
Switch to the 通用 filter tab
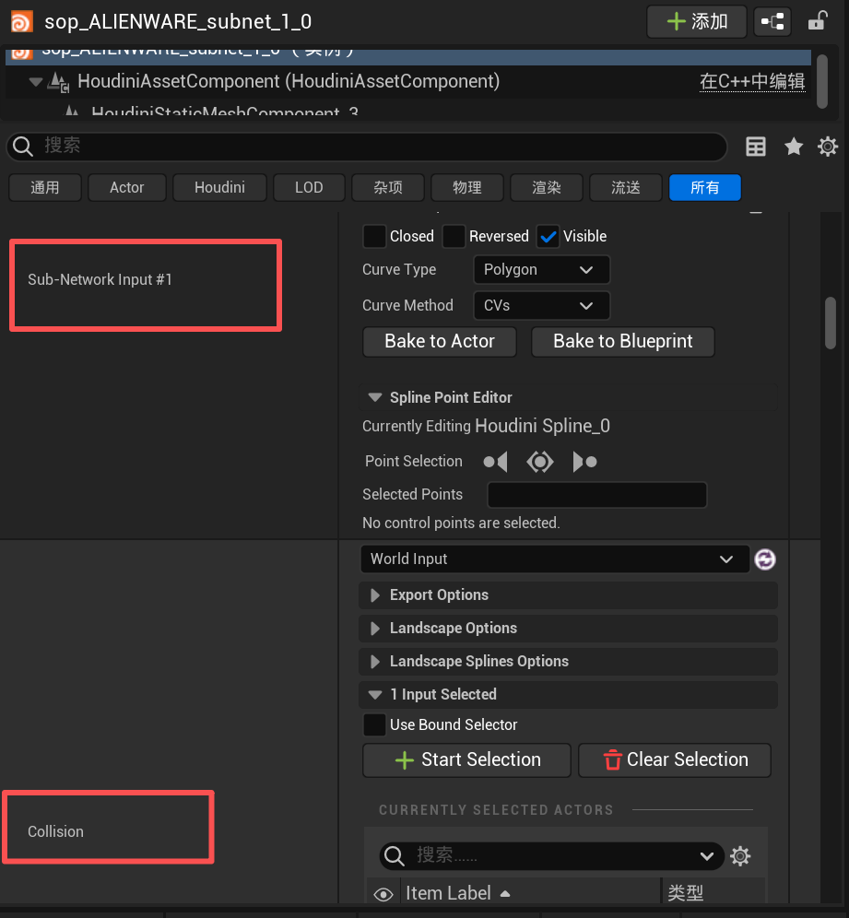pos(45,187)
